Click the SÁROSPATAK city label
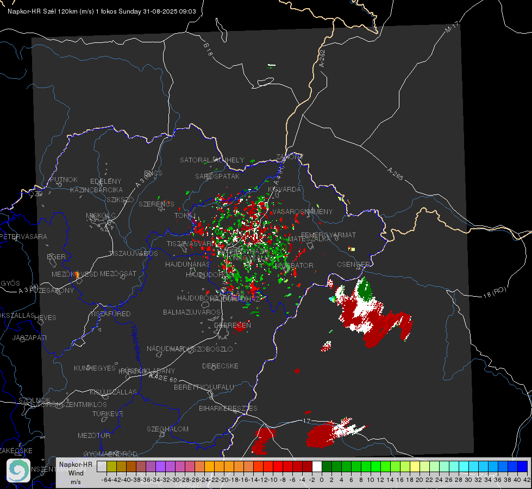 click(217, 177)
